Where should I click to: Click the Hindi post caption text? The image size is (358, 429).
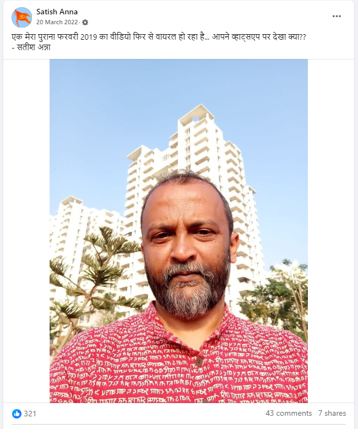pyautogui.click(x=159, y=37)
